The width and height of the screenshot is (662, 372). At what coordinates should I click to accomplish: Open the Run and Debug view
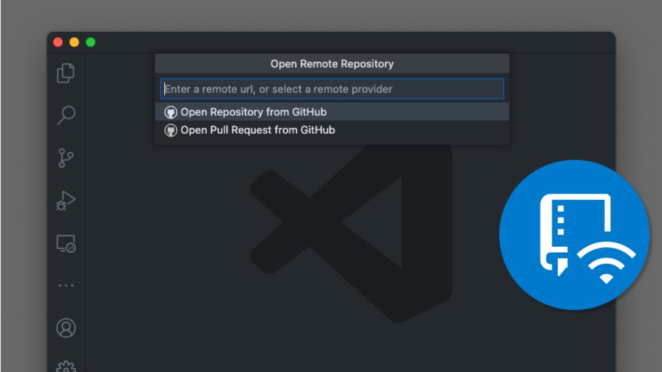(x=66, y=200)
